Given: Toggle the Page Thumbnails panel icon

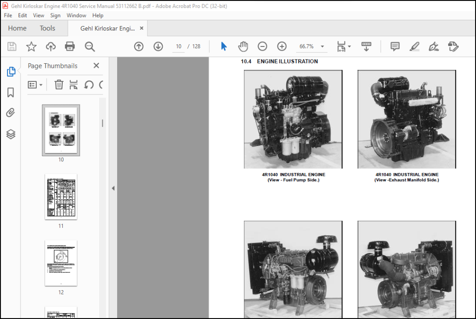Looking at the screenshot, I should click(11, 72).
